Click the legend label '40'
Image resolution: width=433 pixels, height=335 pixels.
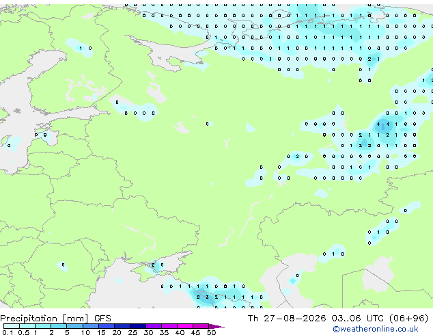[180, 332]
